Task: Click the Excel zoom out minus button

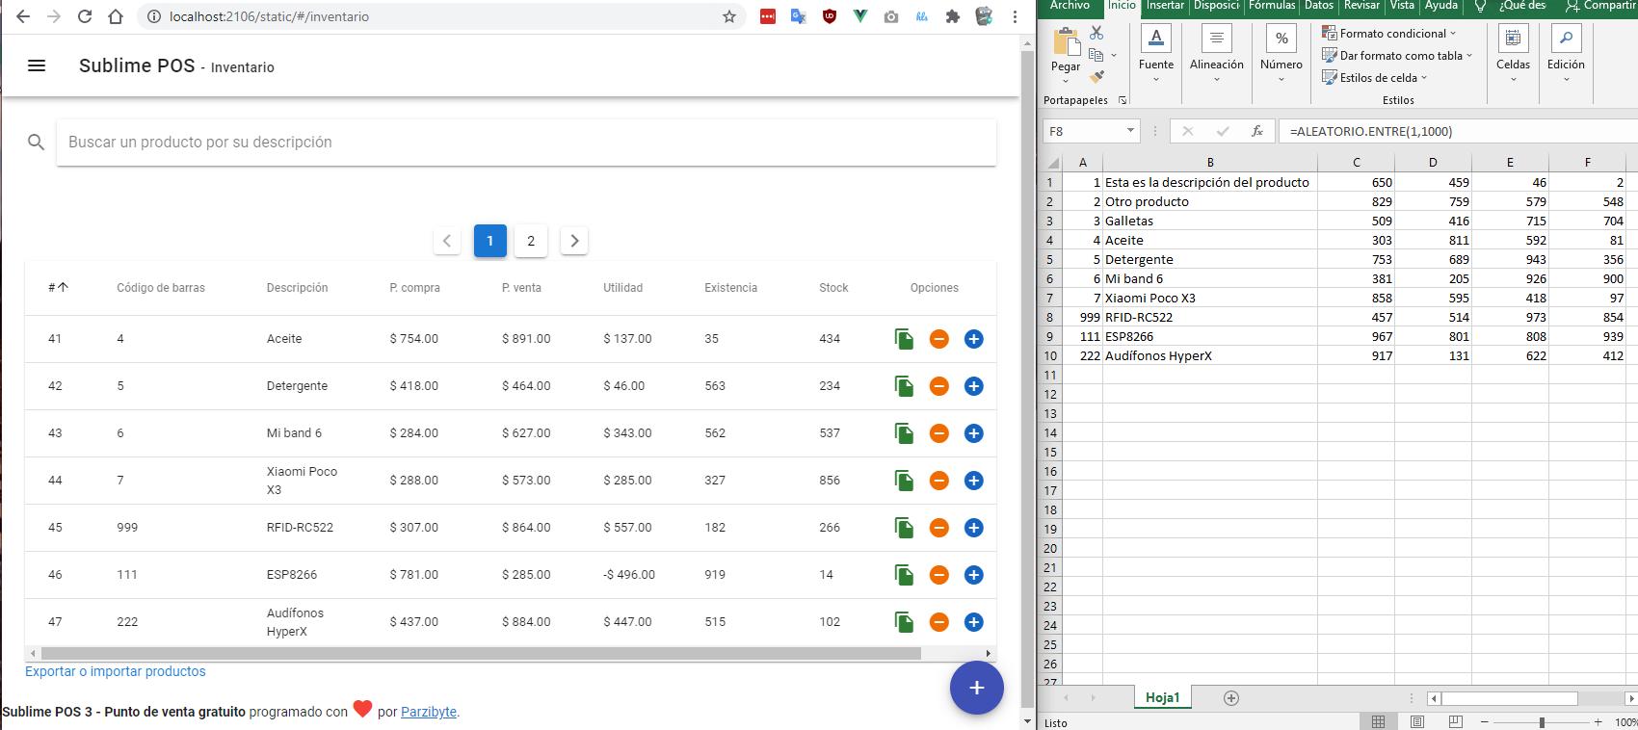Action: (x=1485, y=721)
